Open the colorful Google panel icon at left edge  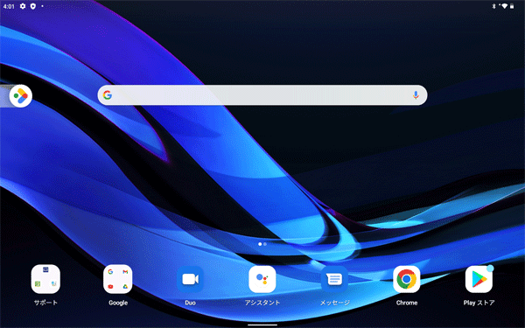(21, 96)
